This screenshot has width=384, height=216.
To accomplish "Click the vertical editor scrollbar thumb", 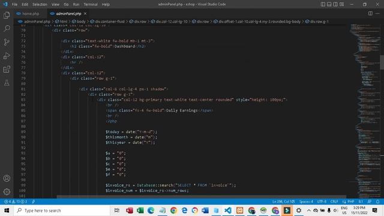I will pos(382,62).
